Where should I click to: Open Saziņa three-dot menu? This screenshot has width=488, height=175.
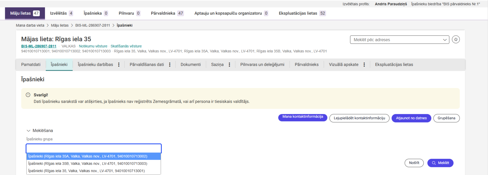(229, 65)
